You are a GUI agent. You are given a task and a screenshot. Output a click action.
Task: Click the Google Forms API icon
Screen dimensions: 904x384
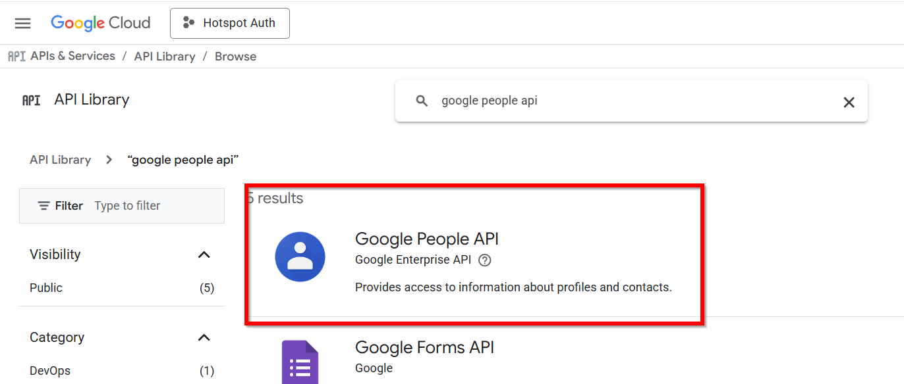[x=300, y=362]
